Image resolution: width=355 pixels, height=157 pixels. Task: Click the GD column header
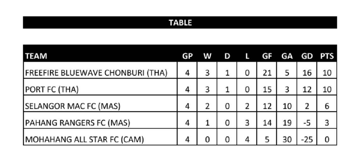pos(307,57)
